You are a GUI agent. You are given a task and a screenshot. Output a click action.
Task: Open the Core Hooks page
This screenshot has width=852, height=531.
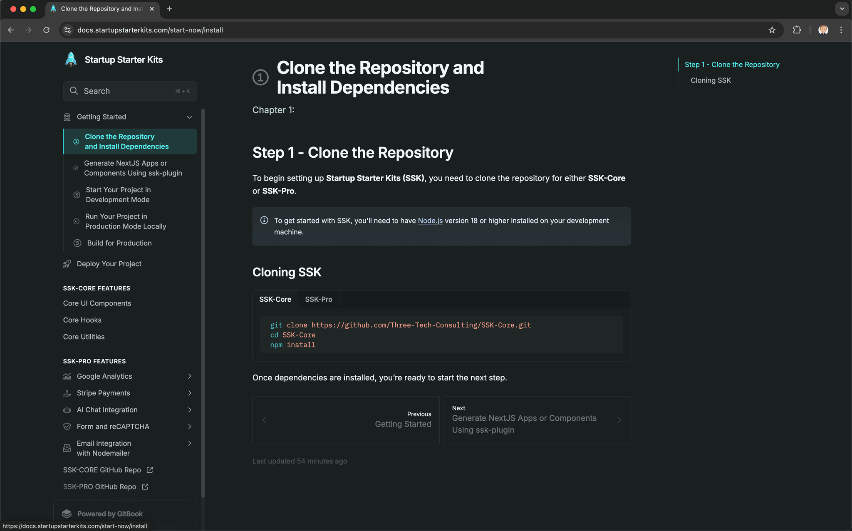coord(82,320)
